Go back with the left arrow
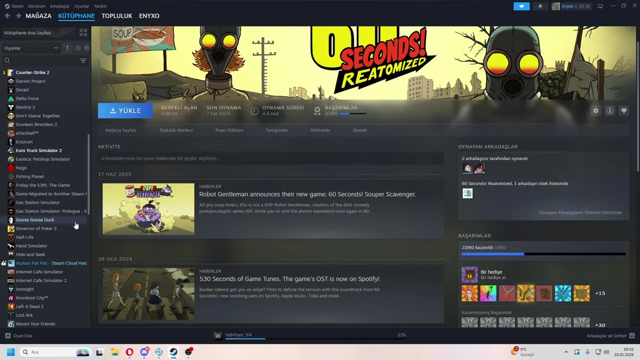640x360 pixels. tap(7, 16)
